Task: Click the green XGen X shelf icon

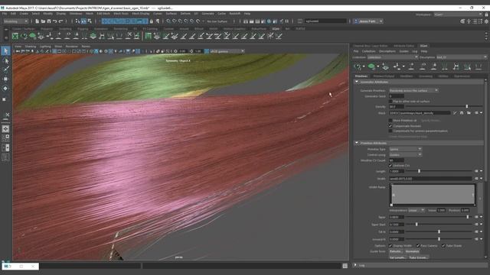Action: (15, 36)
